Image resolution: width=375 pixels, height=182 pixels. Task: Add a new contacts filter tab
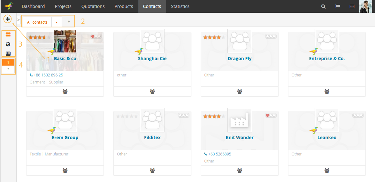69,22
